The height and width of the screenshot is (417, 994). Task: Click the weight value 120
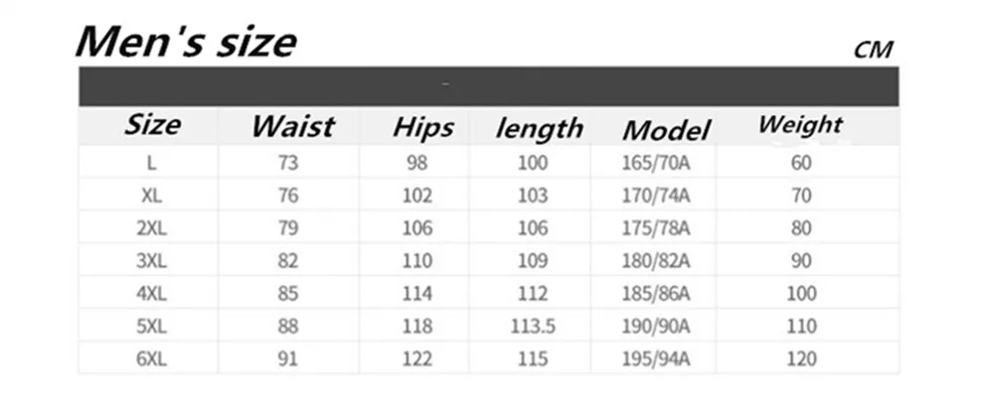[x=801, y=358]
